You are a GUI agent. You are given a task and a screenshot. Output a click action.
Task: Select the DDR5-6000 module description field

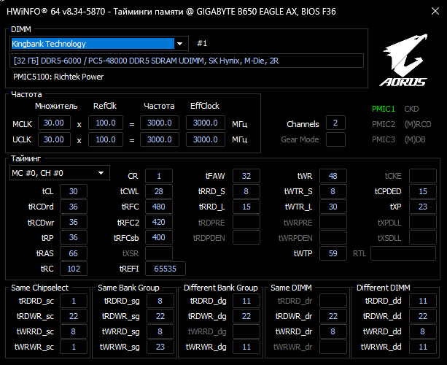[x=187, y=61]
